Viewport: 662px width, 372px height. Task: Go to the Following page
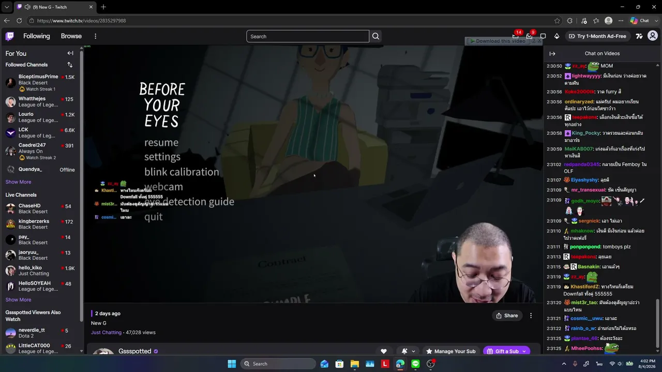[x=36, y=36]
